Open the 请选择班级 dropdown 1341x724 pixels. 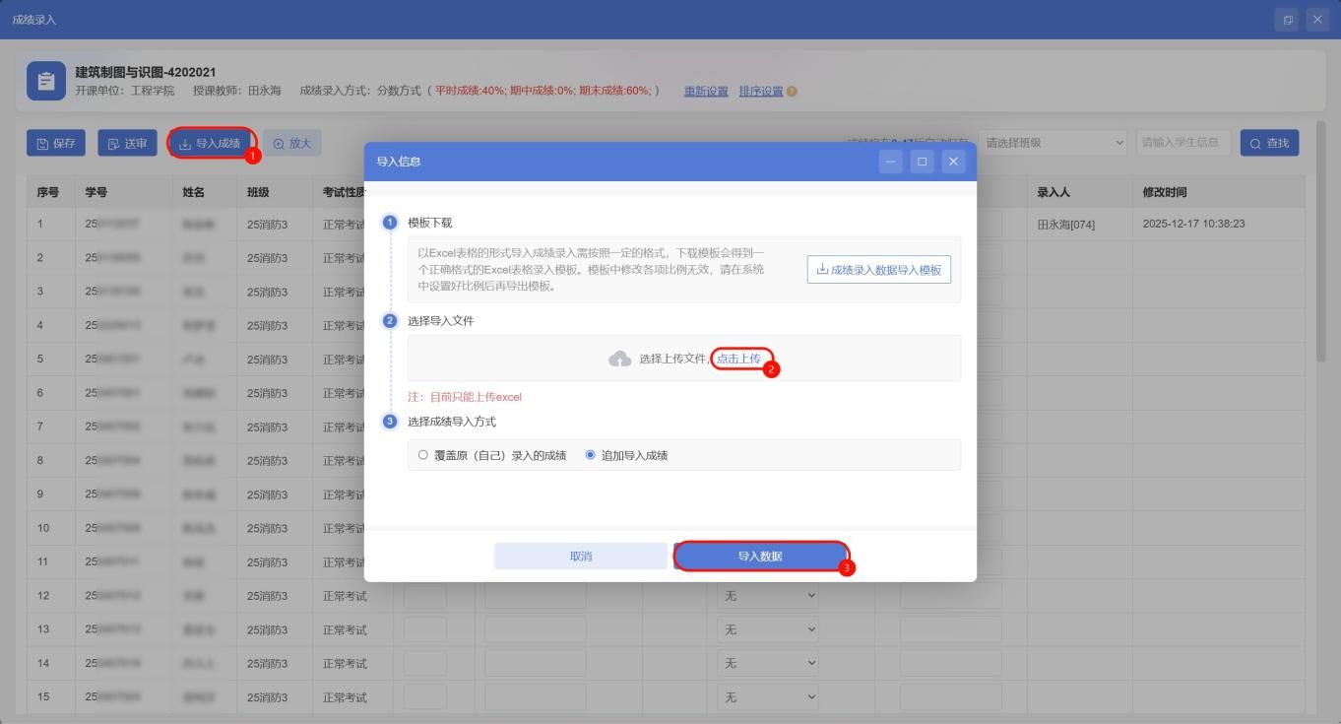[x=1054, y=143]
